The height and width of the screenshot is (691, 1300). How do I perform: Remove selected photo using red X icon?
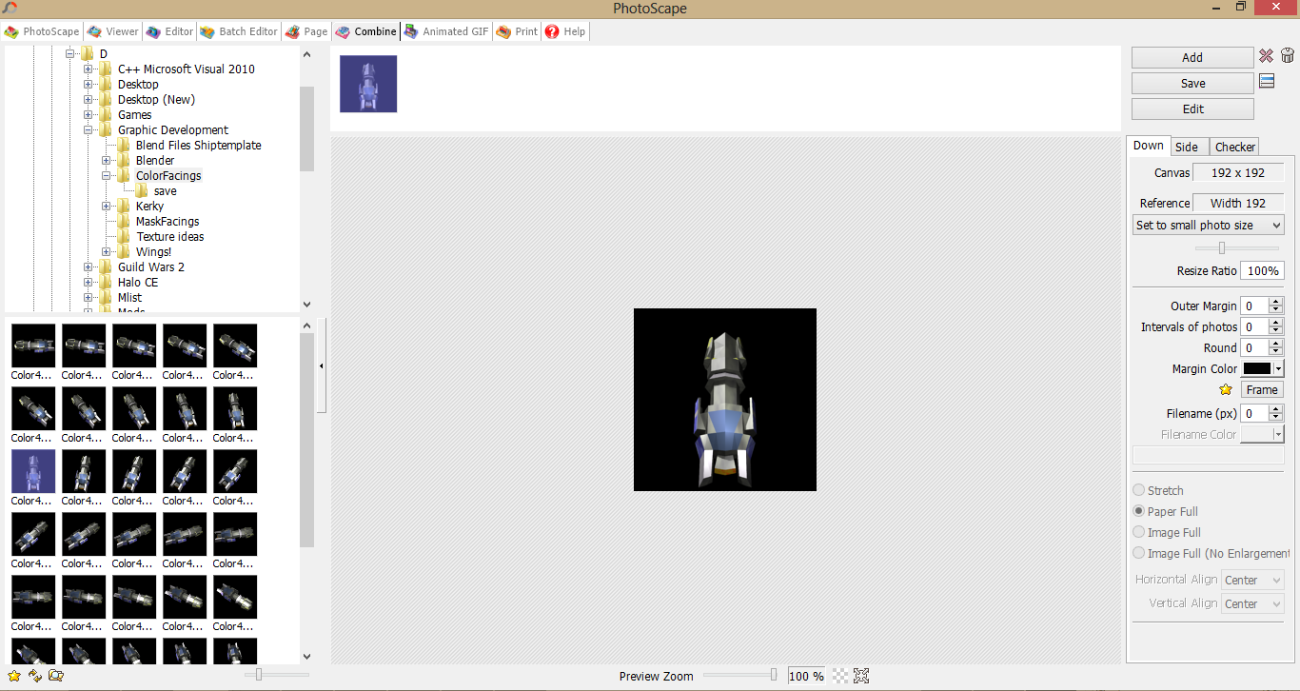point(1266,56)
